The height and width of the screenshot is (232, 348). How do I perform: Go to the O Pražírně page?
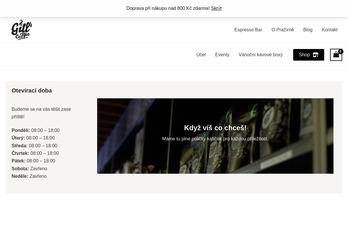[283, 30]
